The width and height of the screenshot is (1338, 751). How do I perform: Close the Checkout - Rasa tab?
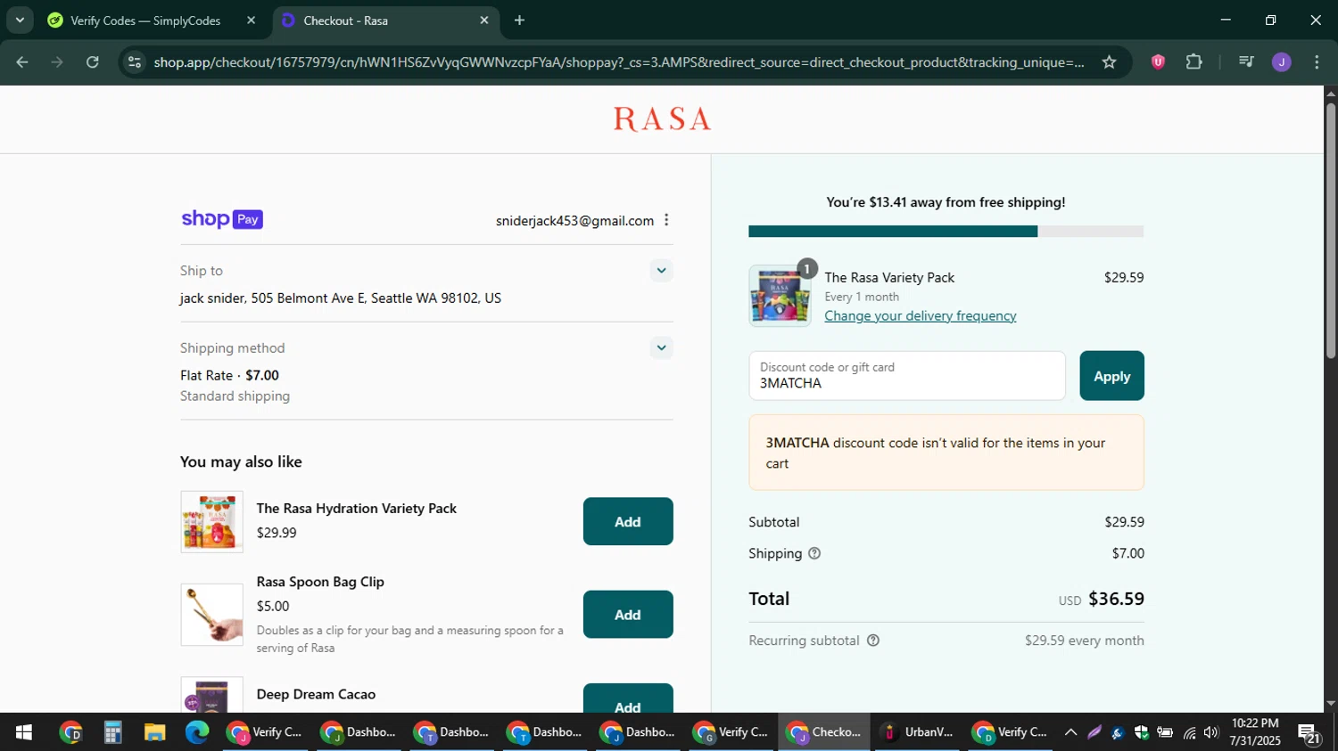[484, 20]
